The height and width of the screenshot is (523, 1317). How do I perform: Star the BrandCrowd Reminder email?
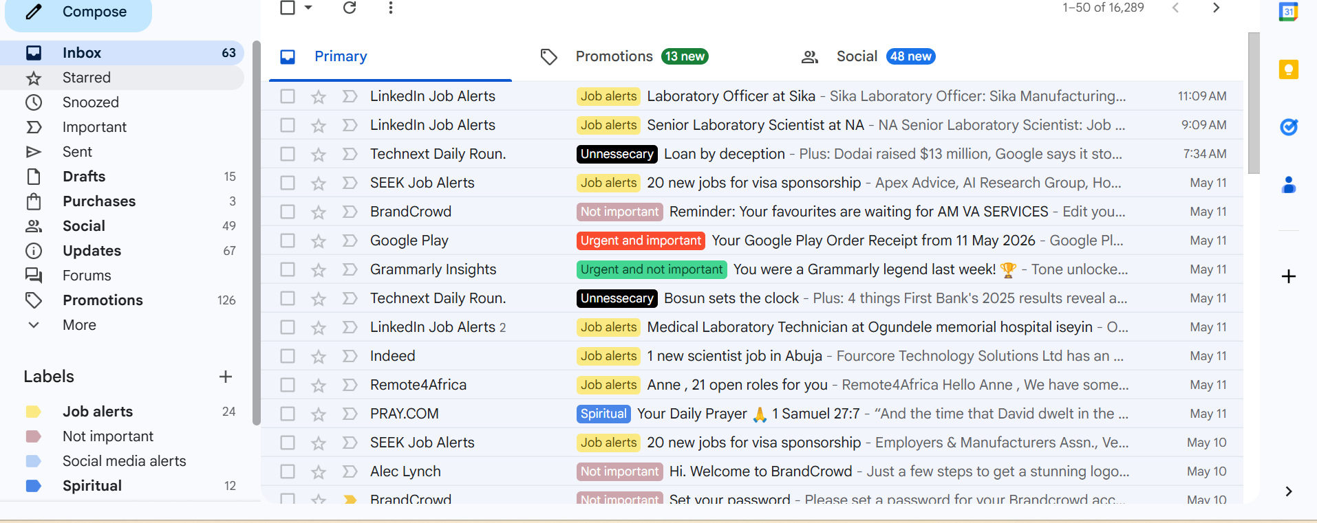pyautogui.click(x=318, y=212)
